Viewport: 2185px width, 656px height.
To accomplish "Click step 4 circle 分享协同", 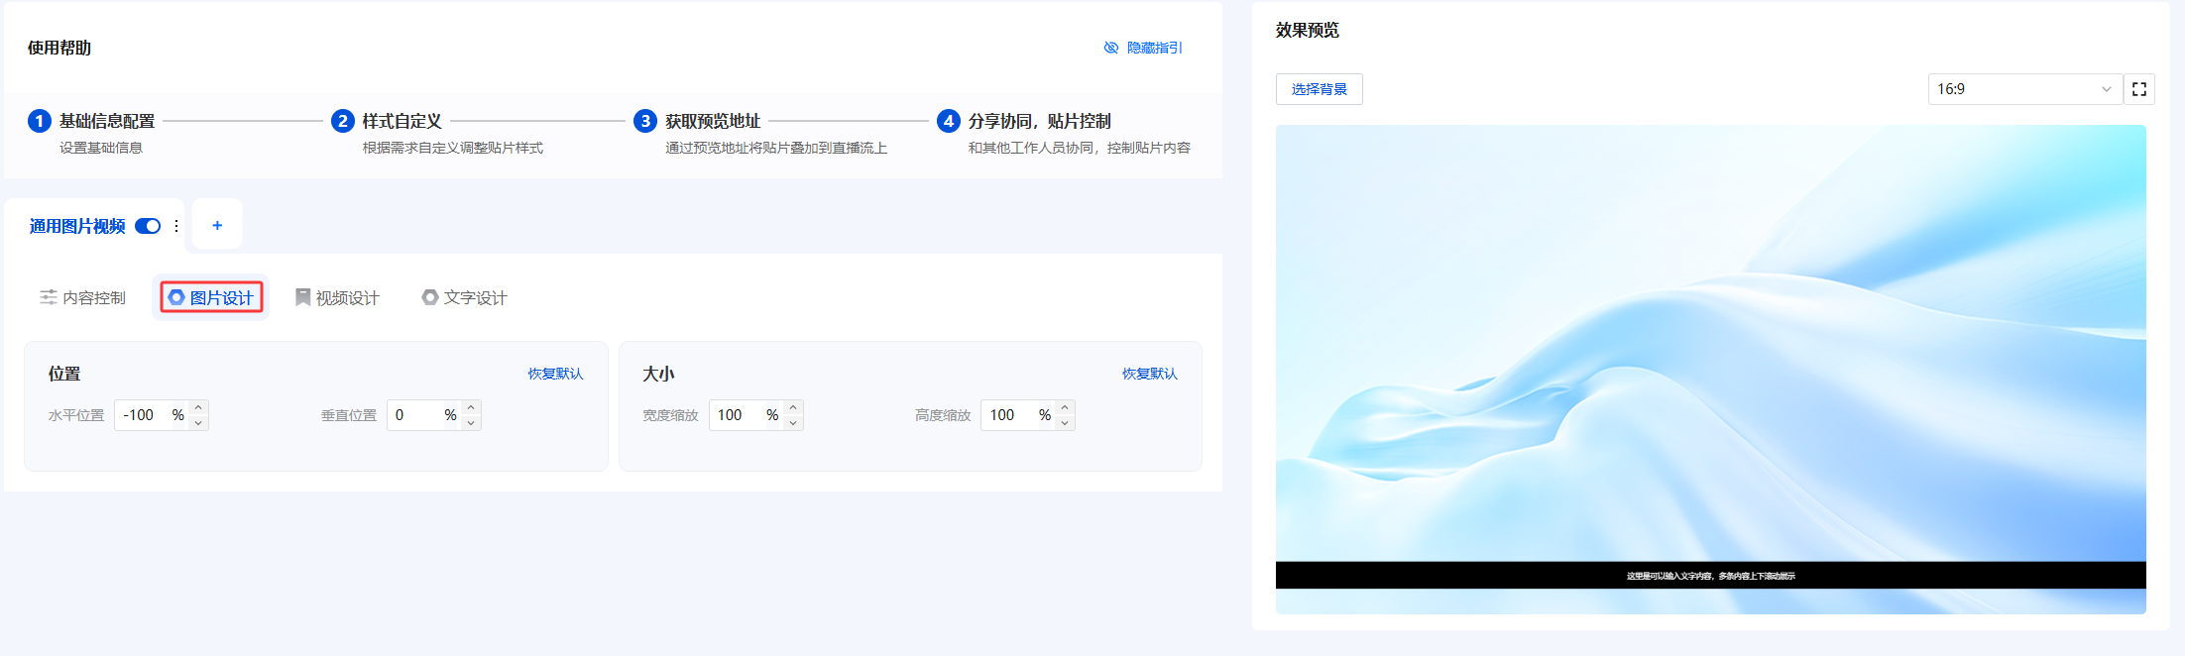I will point(949,121).
